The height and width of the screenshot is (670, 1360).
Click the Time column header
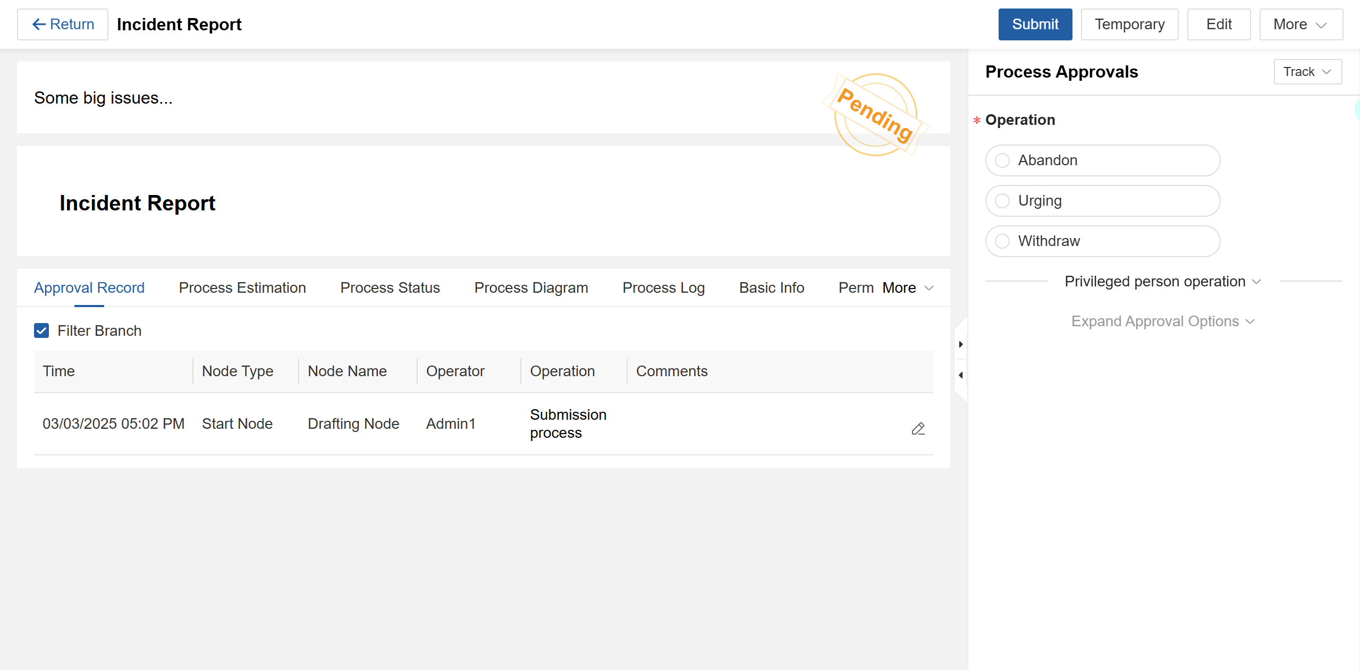[58, 371]
